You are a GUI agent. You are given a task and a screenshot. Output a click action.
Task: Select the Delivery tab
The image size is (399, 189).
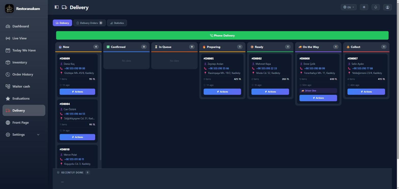[x=62, y=23]
